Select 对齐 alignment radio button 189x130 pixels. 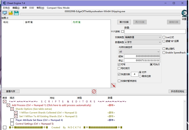[x=140, y=72]
